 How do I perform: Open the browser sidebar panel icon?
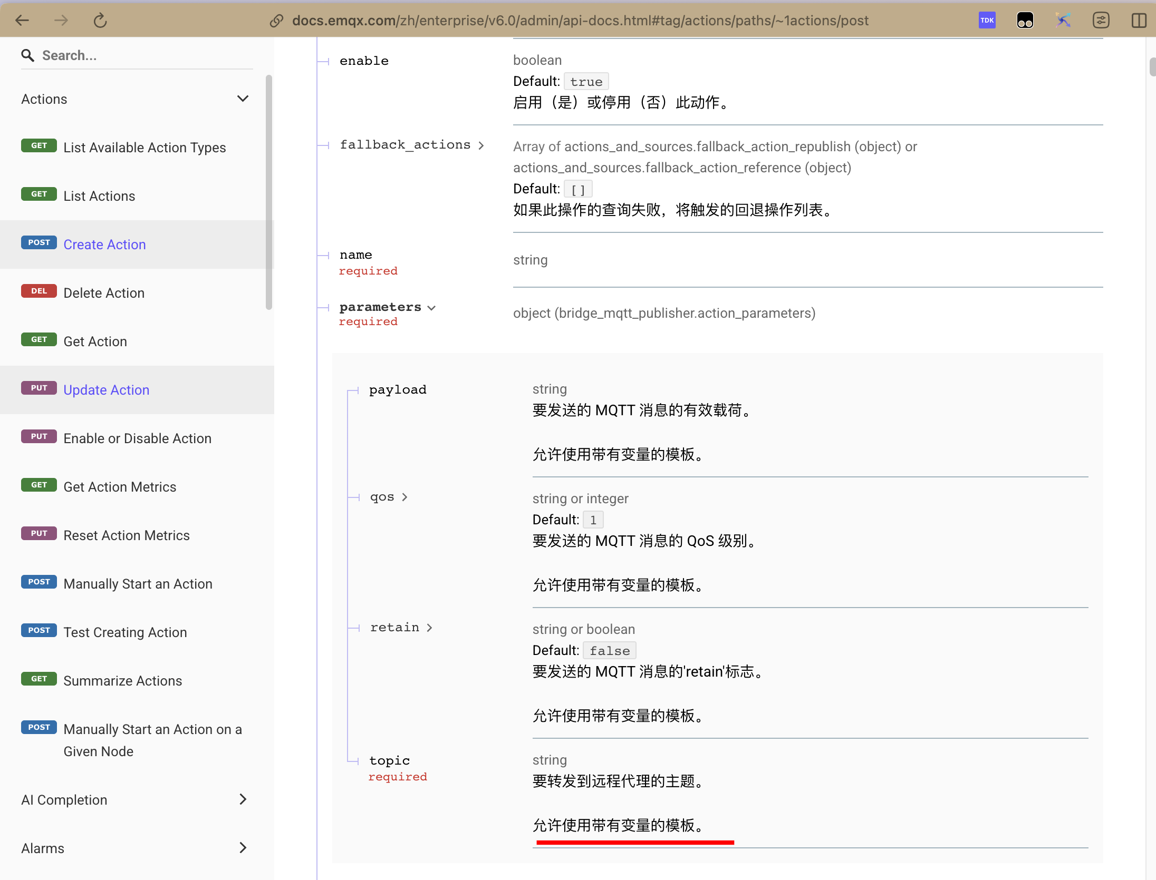click(x=1139, y=21)
